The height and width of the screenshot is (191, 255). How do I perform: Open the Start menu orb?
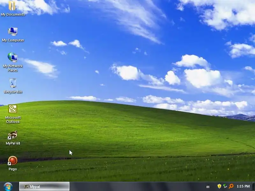coord(8,187)
